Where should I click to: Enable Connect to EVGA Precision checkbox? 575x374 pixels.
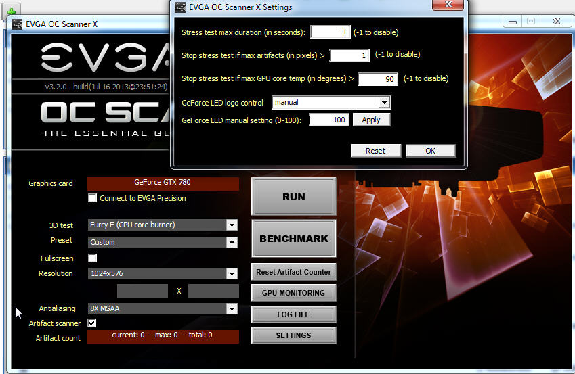(92, 198)
